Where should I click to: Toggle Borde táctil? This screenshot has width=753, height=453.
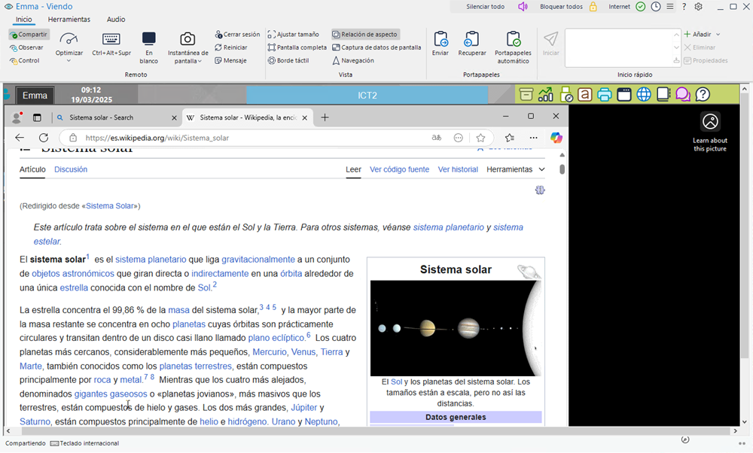(x=288, y=60)
